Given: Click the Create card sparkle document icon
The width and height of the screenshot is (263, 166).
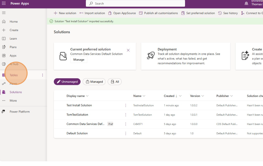Looking at the screenshot, I should pos(246,56).
